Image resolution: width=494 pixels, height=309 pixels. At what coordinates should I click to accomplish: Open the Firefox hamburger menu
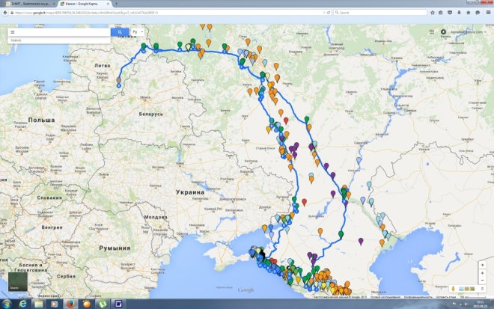coord(488,13)
